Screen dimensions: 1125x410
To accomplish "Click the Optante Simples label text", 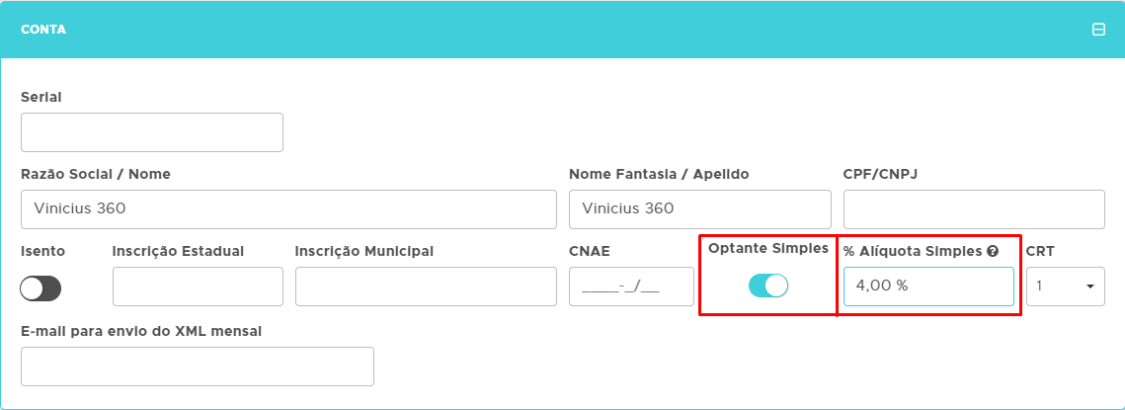I will tap(768, 248).
